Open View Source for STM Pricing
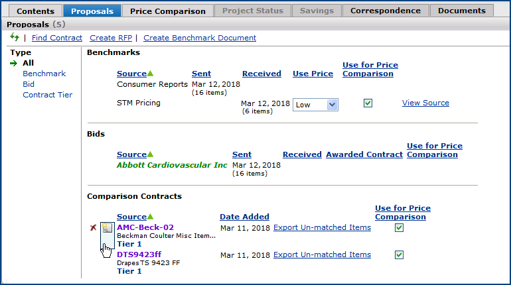 point(425,103)
